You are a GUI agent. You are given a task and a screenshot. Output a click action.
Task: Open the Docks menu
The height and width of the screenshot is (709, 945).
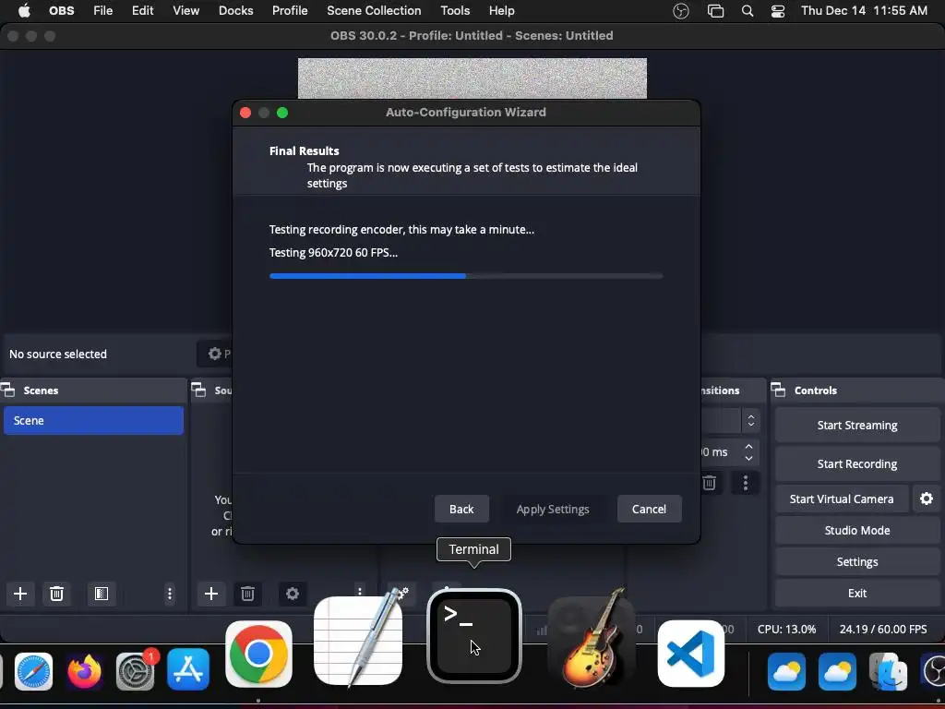pos(235,11)
